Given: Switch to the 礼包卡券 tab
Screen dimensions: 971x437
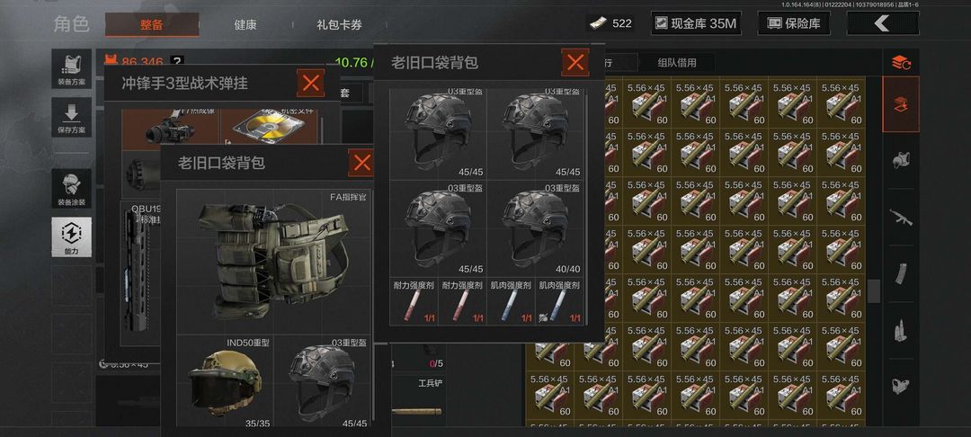Looking at the screenshot, I should tap(339, 25).
